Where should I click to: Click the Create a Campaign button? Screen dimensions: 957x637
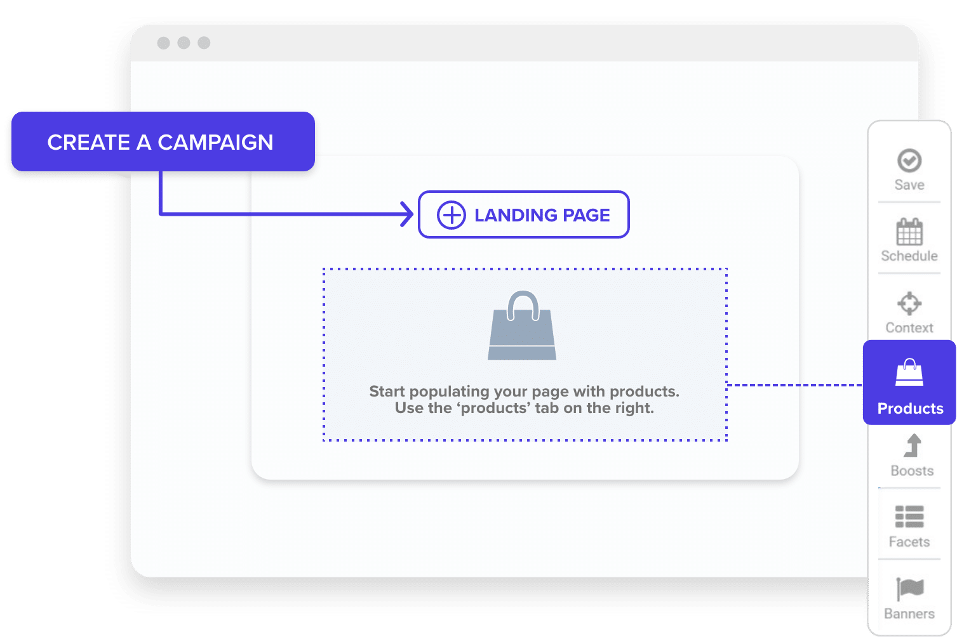(x=163, y=141)
